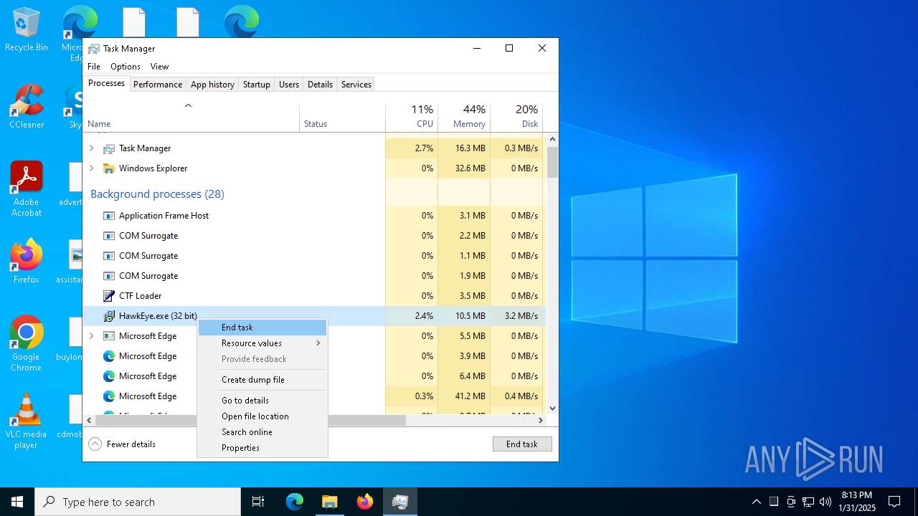The width and height of the screenshot is (918, 516).
Task: Click the vertical scrollbar up arrow
Action: tap(552, 140)
